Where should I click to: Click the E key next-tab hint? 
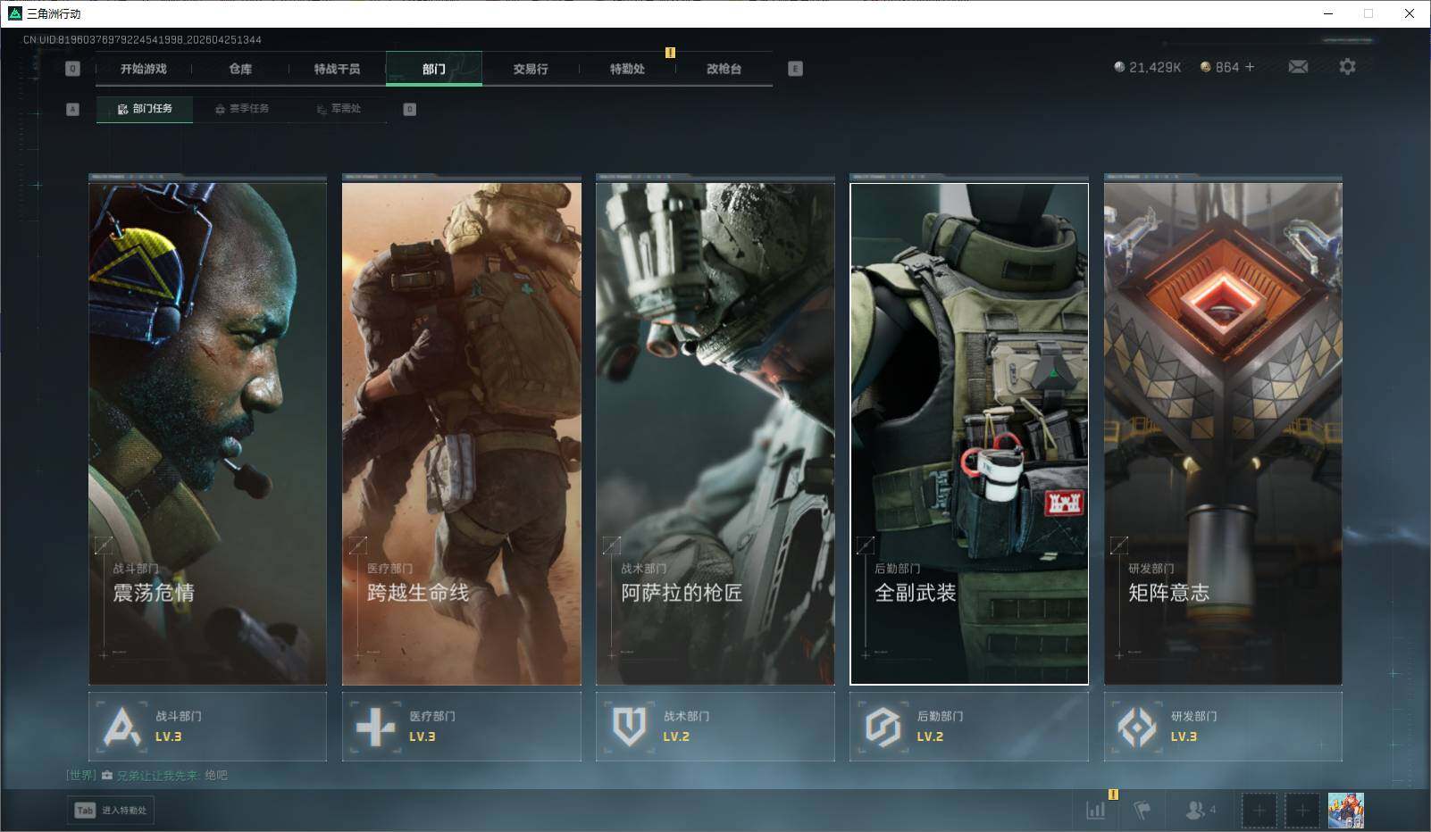coord(795,69)
